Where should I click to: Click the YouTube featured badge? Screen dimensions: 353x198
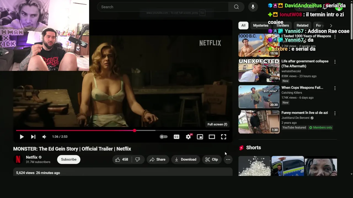coord(294,128)
